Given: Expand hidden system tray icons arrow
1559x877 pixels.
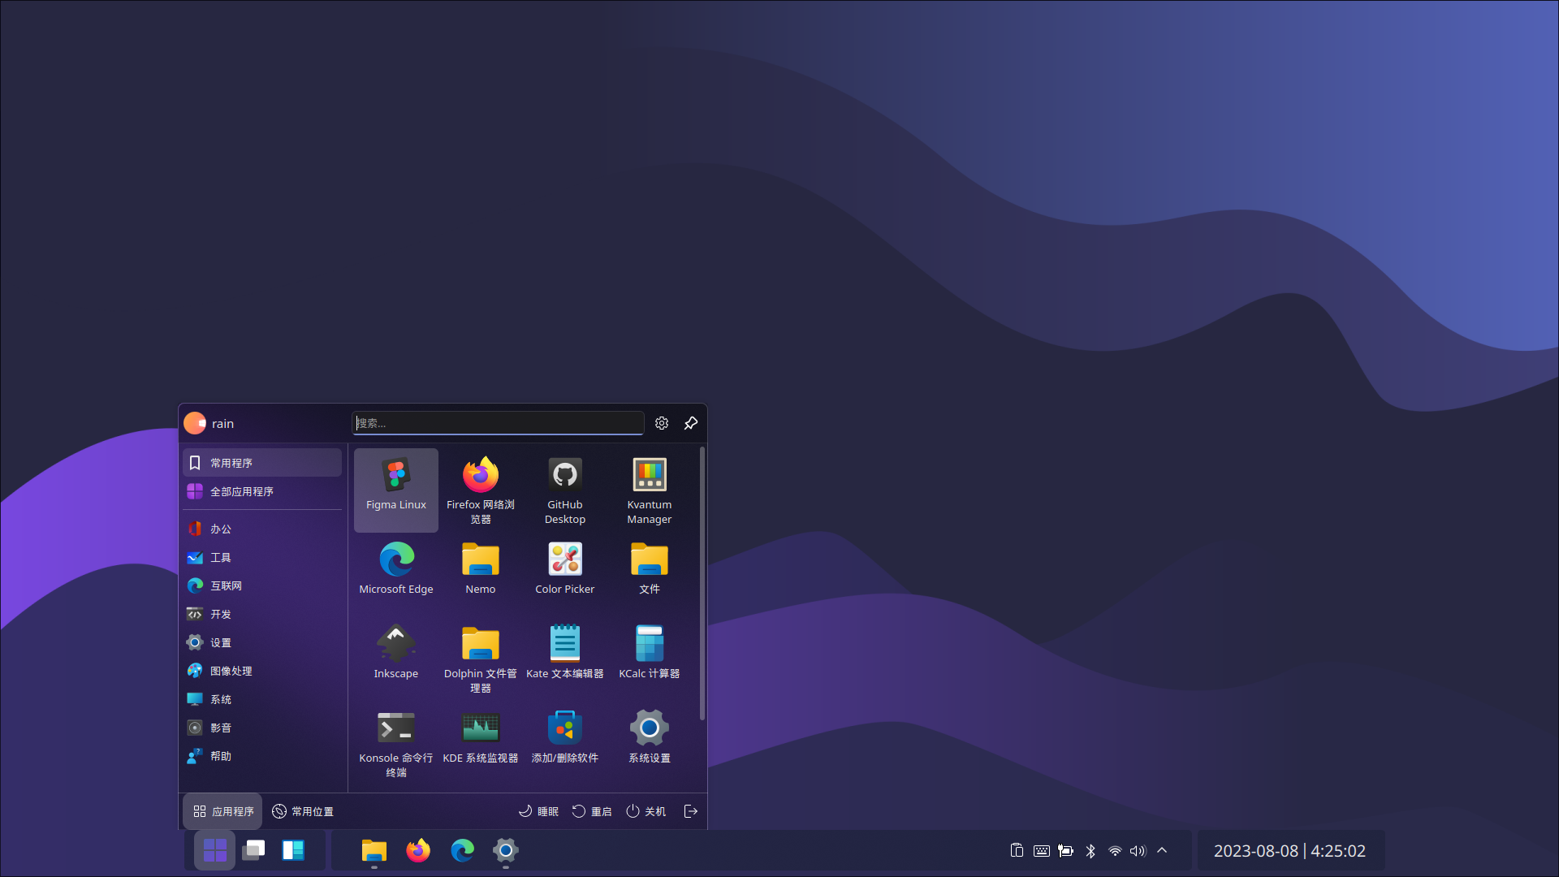Looking at the screenshot, I should (1162, 850).
